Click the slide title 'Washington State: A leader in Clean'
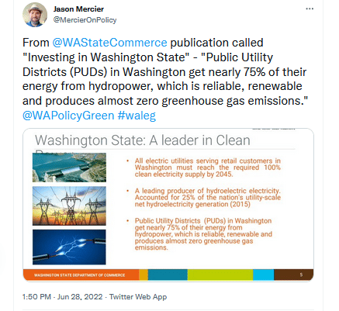Viewport: 339px width, 311px height. 143,140
